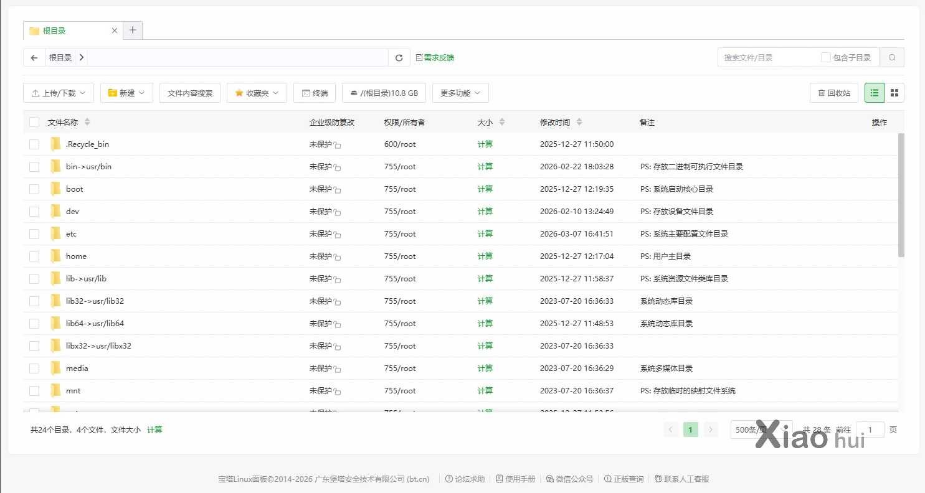Click 计算 to compute etc folder size

pos(485,233)
